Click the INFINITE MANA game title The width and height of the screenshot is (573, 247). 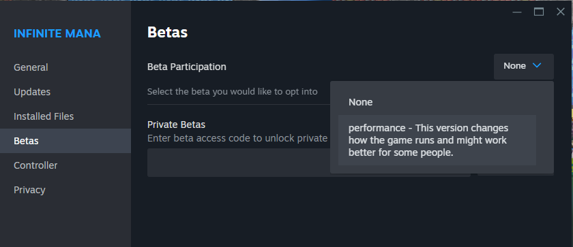[57, 33]
